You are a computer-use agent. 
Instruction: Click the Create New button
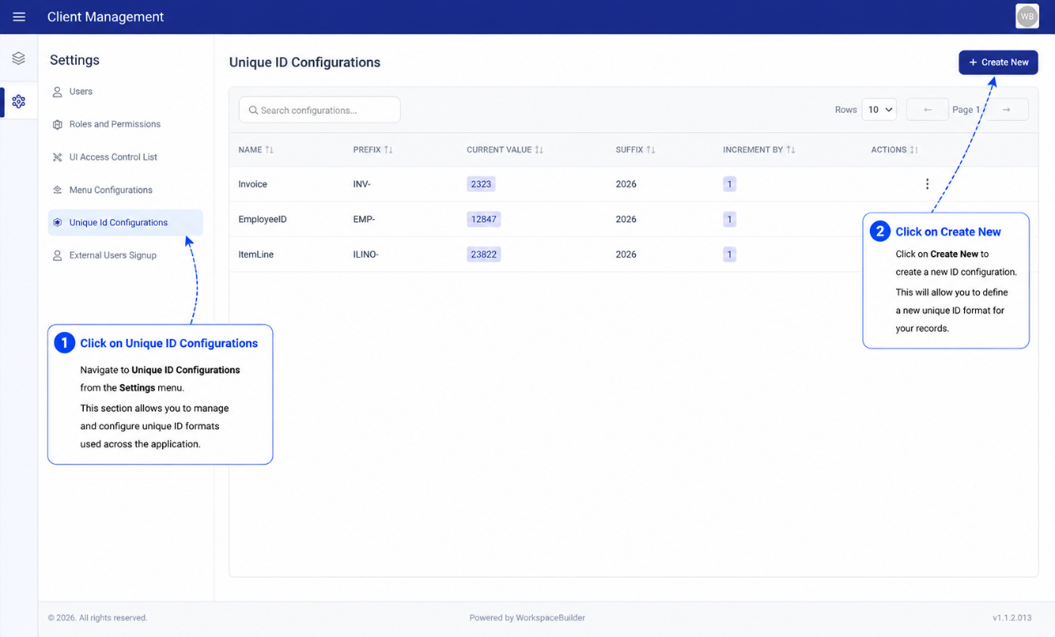point(998,62)
